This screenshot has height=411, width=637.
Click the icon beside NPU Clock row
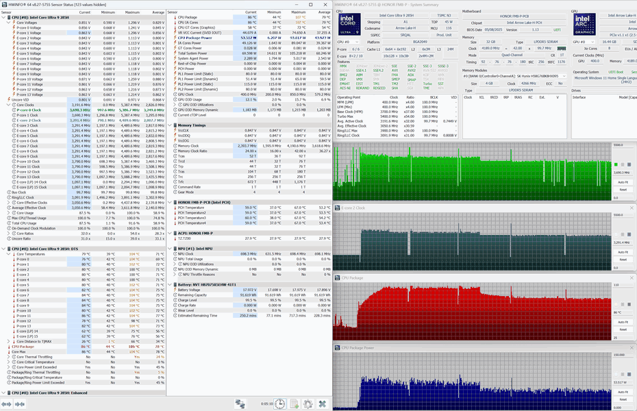(x=175, y=254)
